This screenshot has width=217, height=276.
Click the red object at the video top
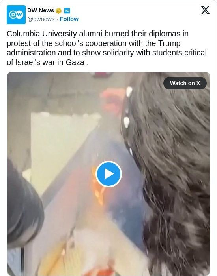click(102, 74)
